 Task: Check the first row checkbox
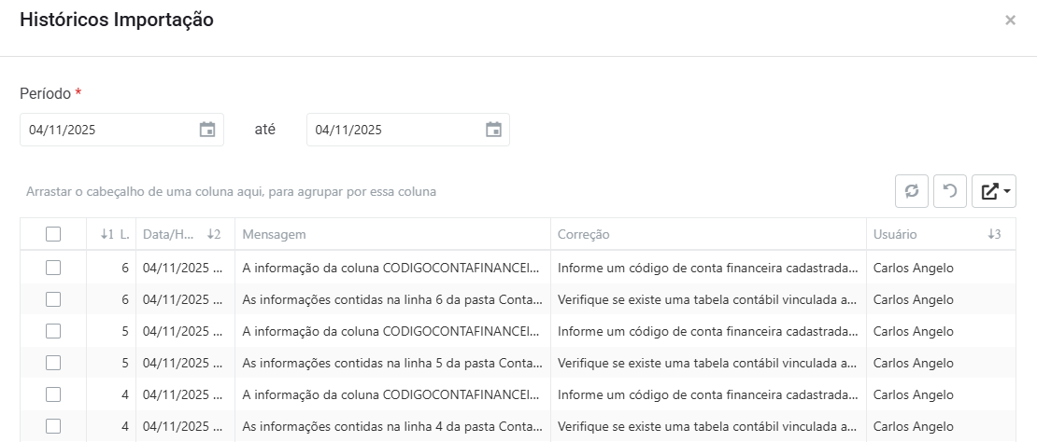53,268
